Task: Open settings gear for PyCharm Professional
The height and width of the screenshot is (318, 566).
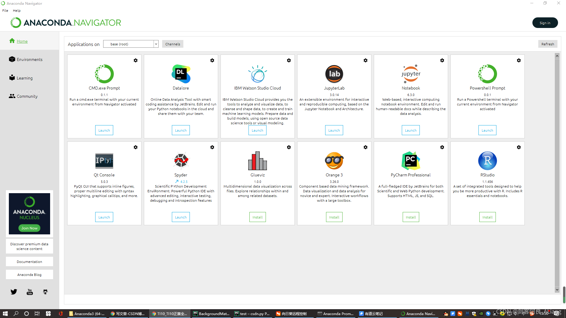Action: (x=442, y=147)
